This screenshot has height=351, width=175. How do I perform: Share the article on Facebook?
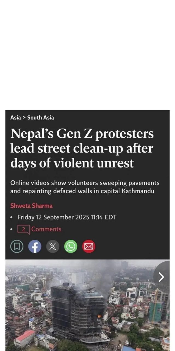35,246
